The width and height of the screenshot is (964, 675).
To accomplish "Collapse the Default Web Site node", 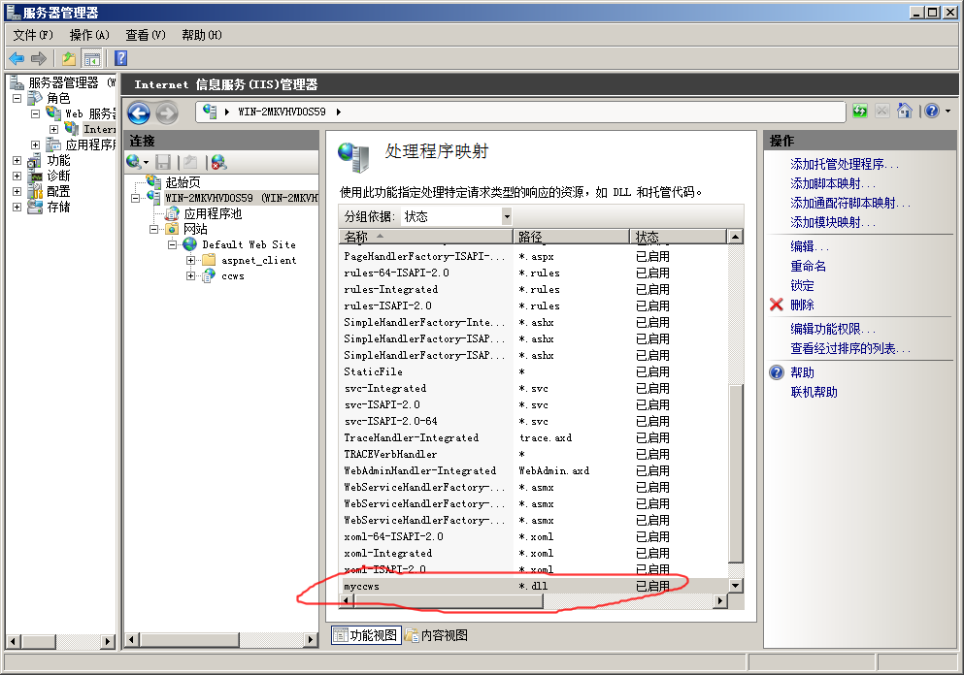I will pos(173,245).
